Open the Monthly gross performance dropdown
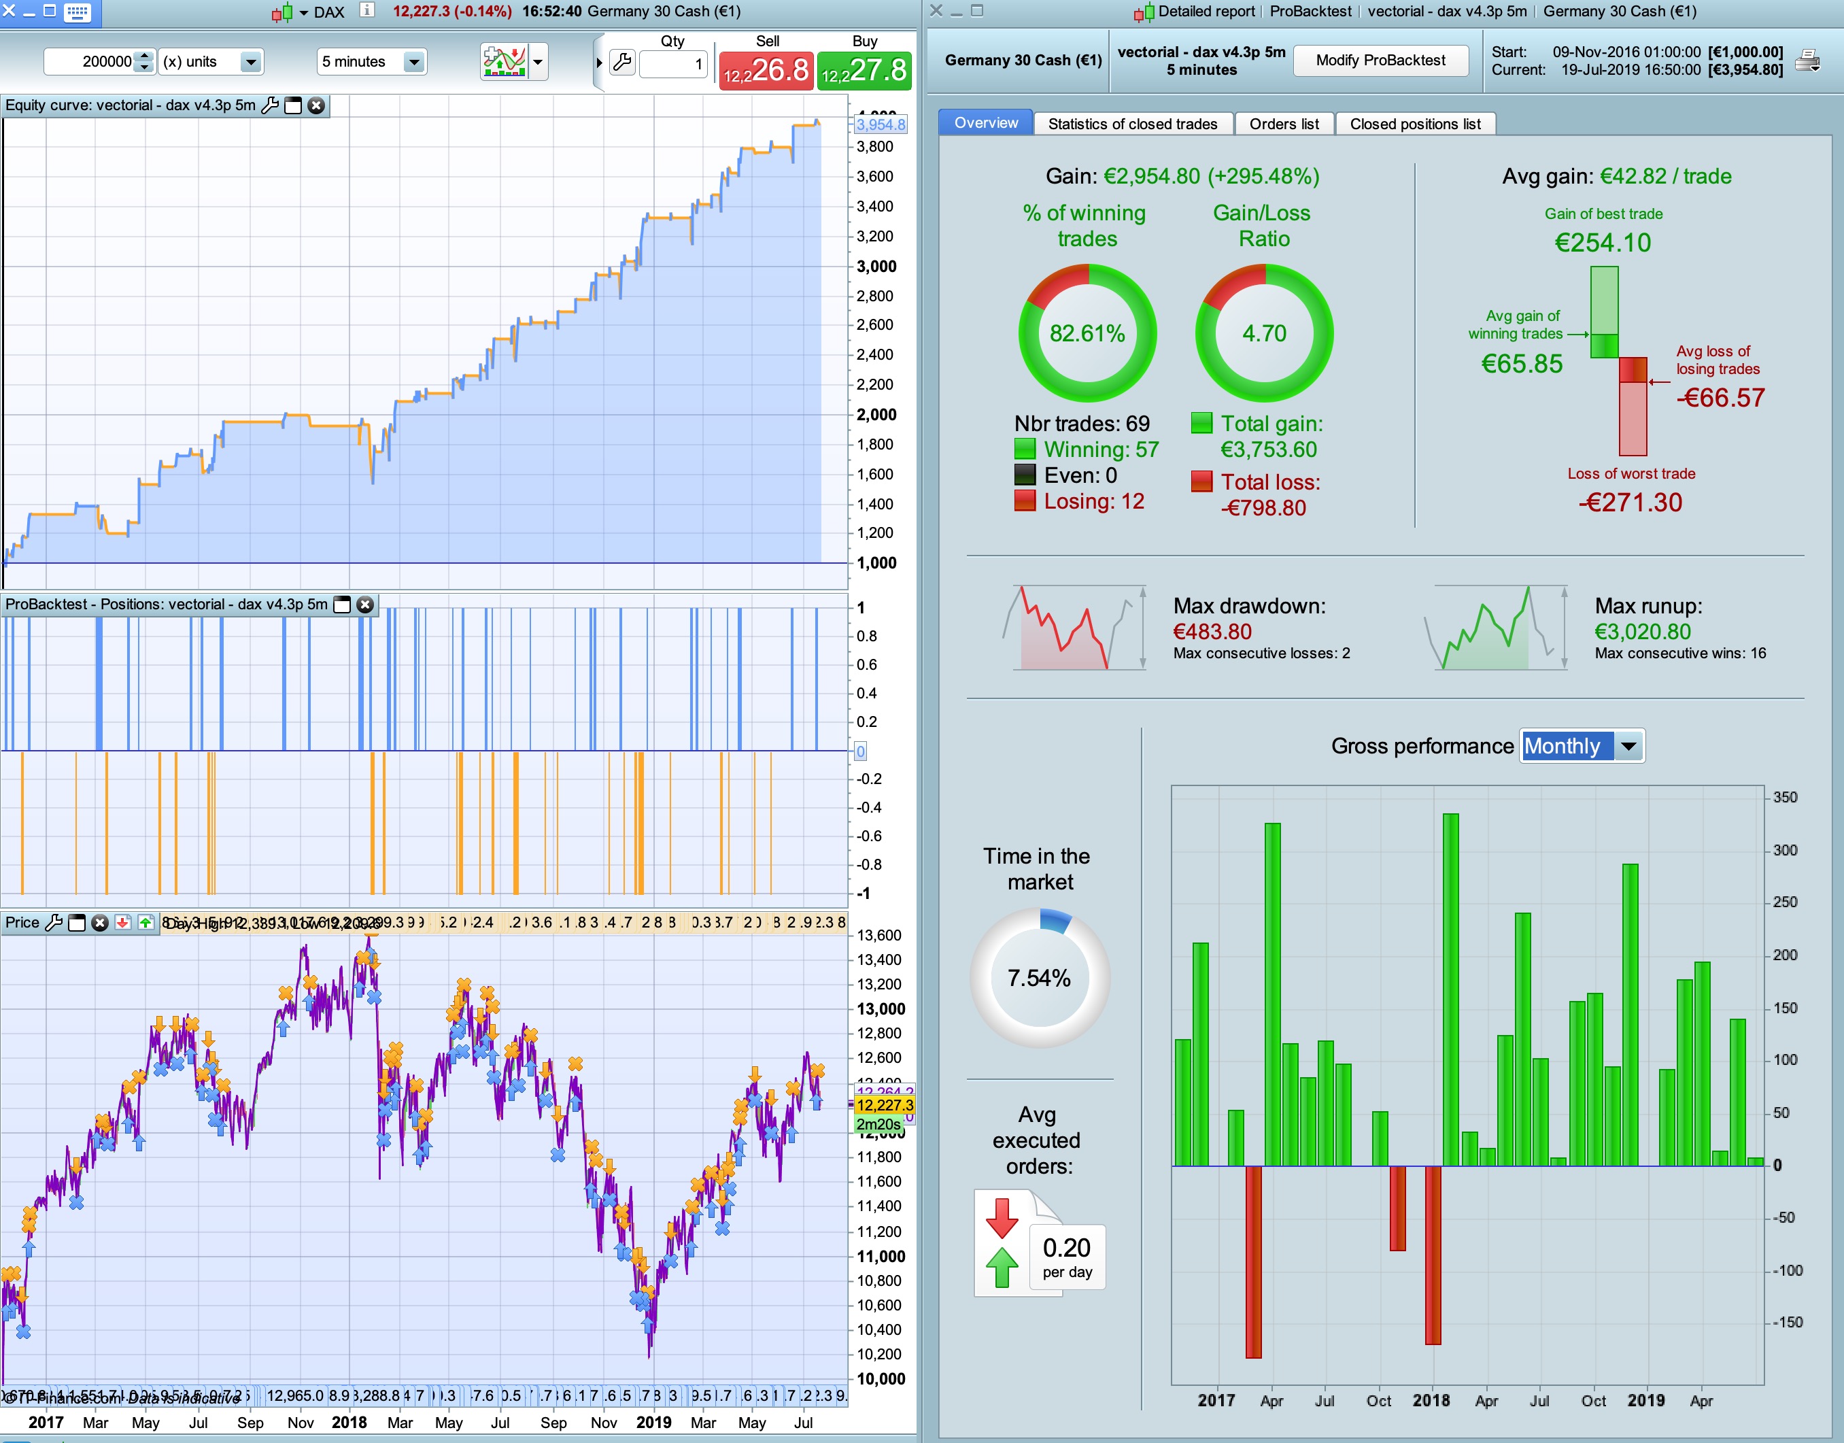The height and width of the screenshot is (1443, 1844). pyautogui.click(x=1628, y=746)
